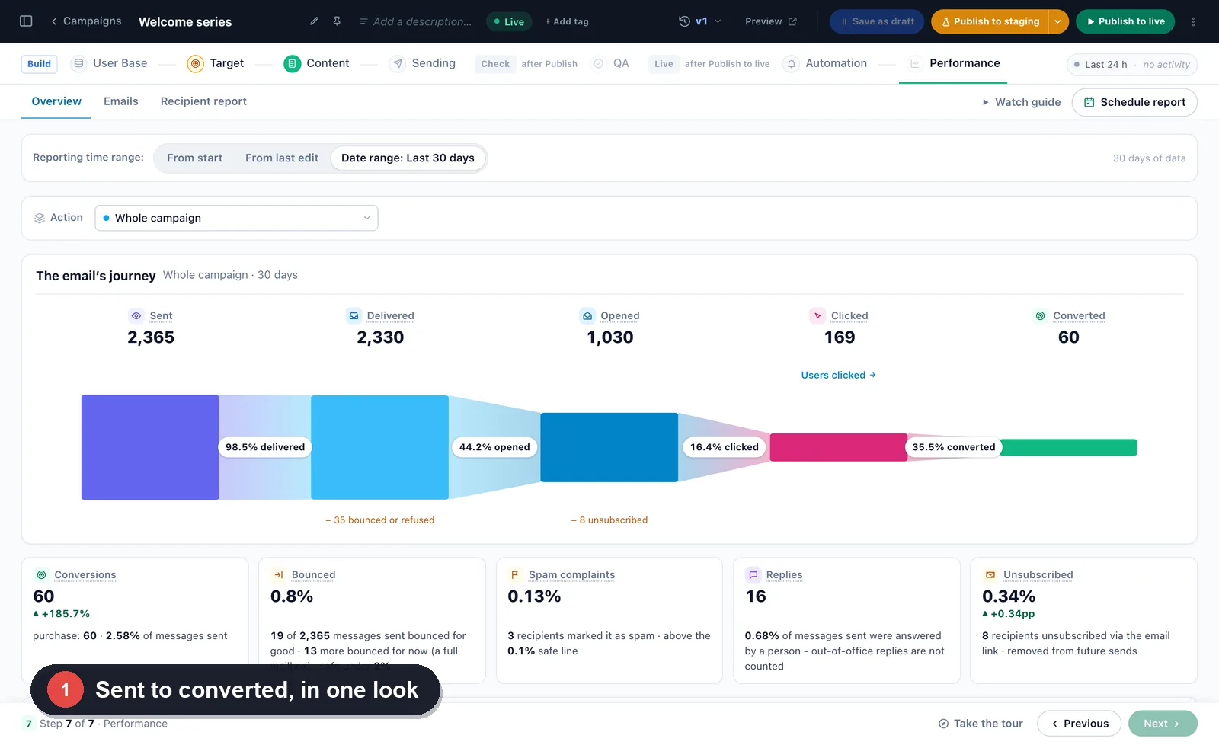Screen dimensions: 1219x745
Task: Click the Watch guide link
Action: pos(1021,102)
